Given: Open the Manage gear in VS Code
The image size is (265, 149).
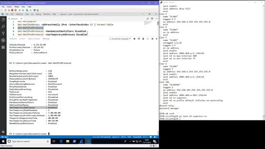Looking at the screenshot, I should [x=3, y=132].
